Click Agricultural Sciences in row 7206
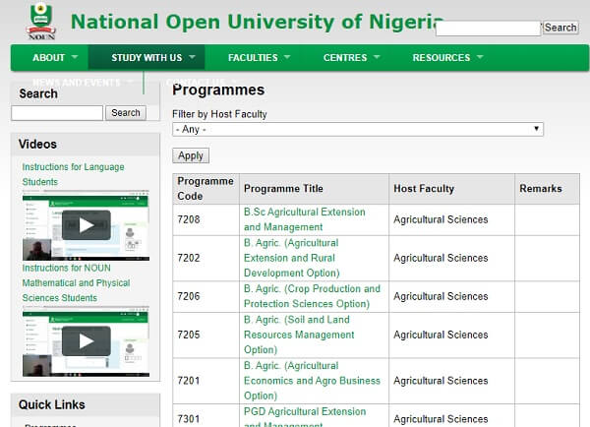 point(441,296)
